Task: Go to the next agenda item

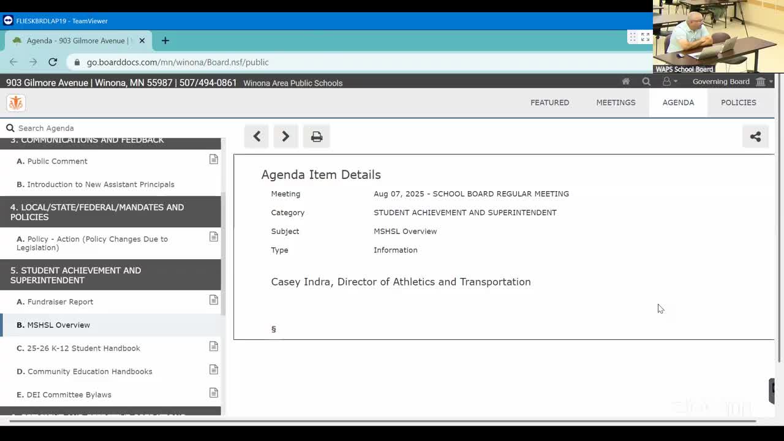Action: 285,137
